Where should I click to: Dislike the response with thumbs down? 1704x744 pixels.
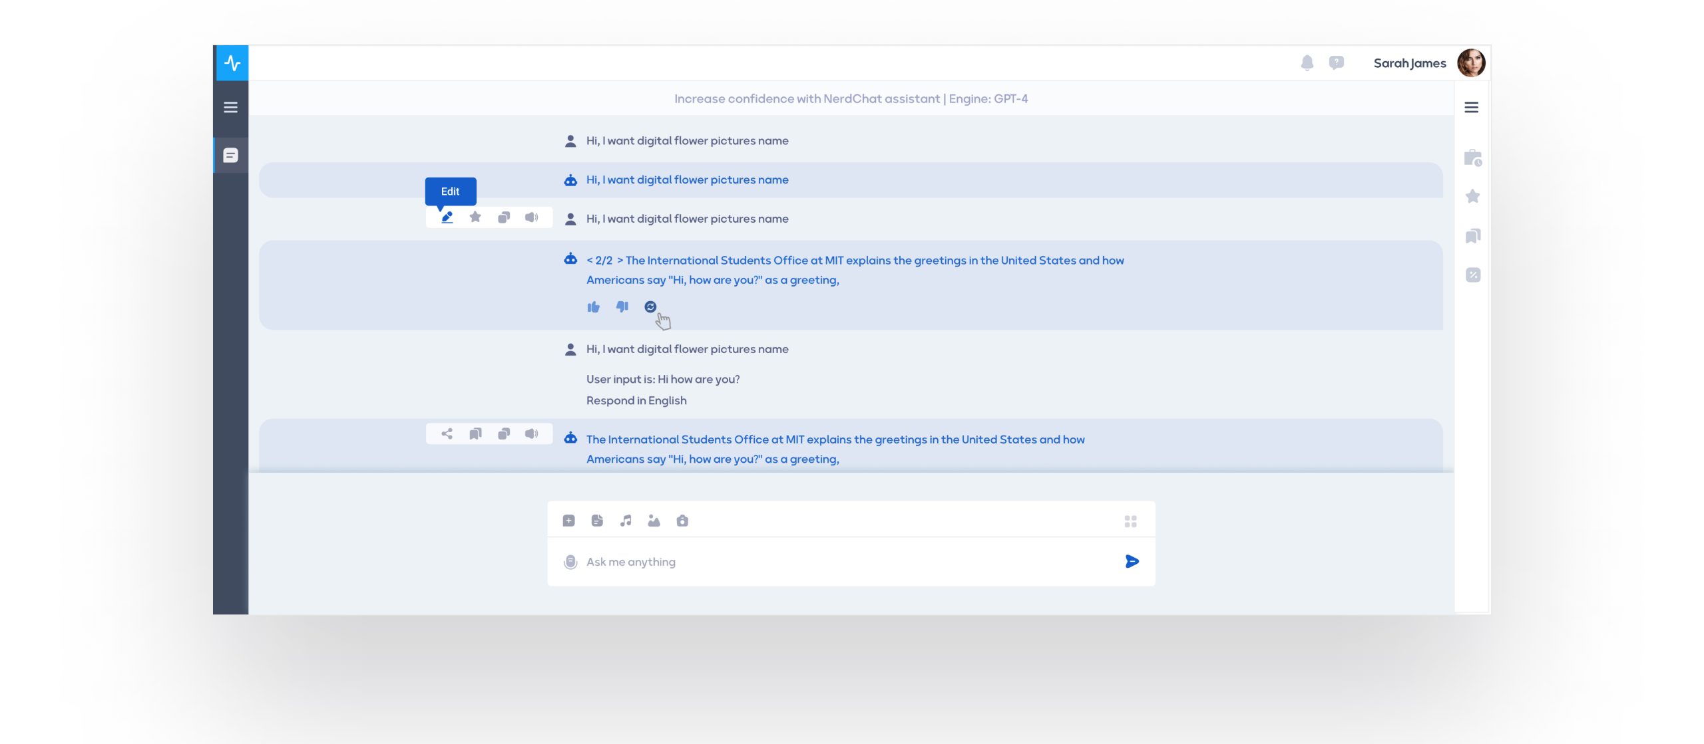pyautogui.click(x=622, y=307)
